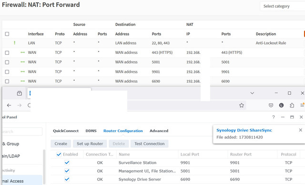Click the Control Panel search field
The width and height of the screenshot is (305, 185).
(x=22, y=132)
